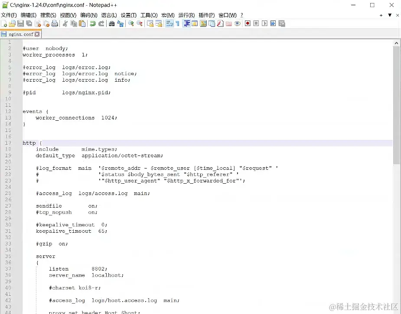Open Find with the binoculars icon

pos(112,23)
